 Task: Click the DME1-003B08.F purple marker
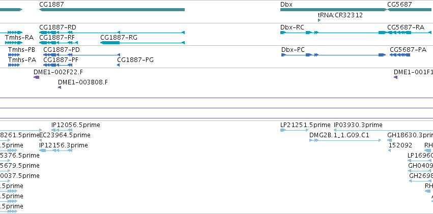tap(60, 87)
